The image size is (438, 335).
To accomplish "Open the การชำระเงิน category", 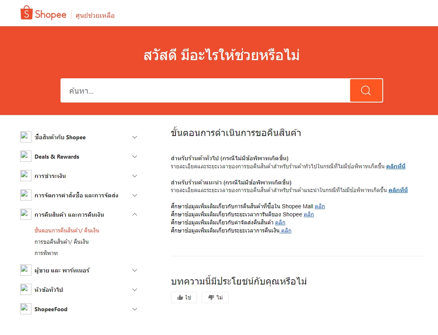I will point(50,176).
